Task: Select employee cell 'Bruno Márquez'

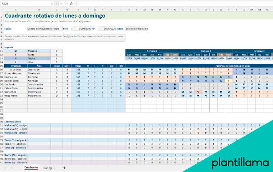Action: (x=15, y=74)
